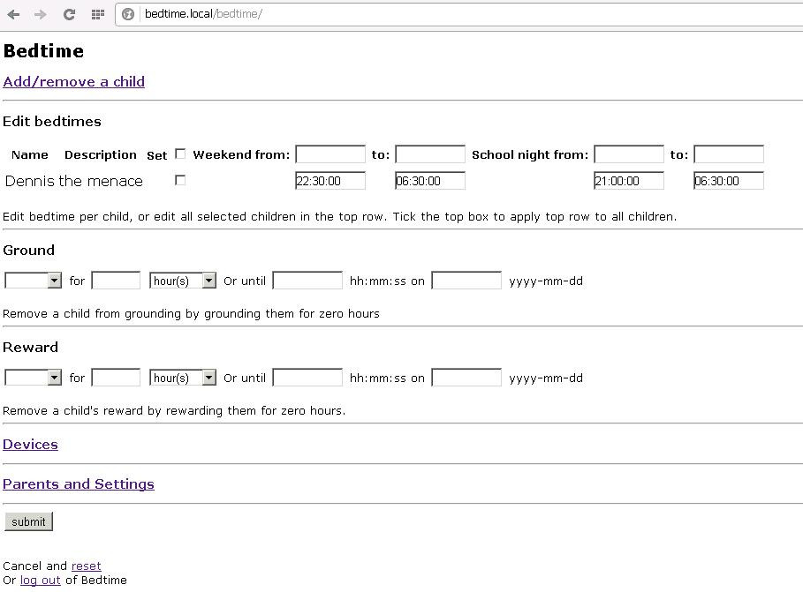The height and width of the screenshot is (592, 803).
Task: Click the reset link
Action: (86, 566)
